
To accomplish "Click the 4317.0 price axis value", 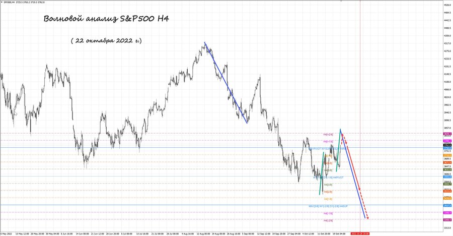I will pyautogui.click(x=448, y=43).
